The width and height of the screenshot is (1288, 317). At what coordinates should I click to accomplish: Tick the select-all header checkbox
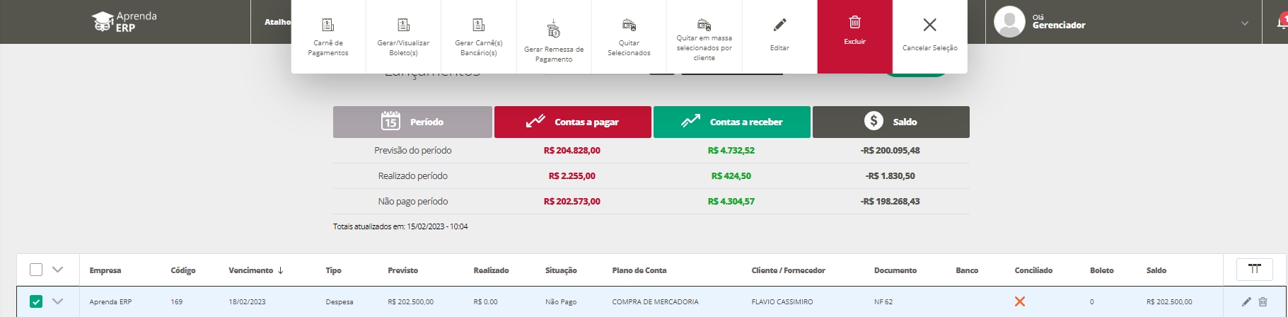tap(36, 270)
